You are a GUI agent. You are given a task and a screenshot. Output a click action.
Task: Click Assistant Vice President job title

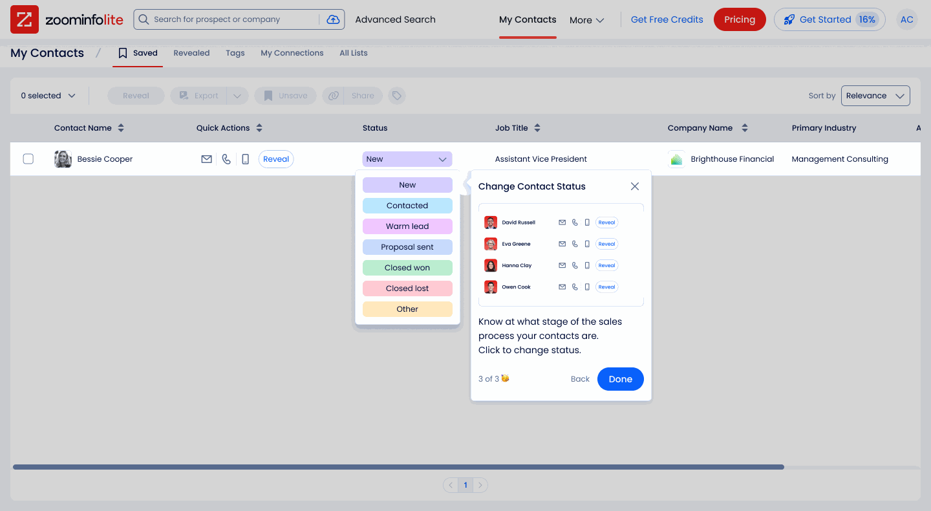(x=541, y=159)
